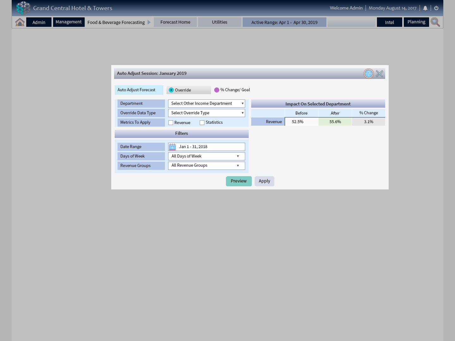The height and width of the screenshot is (341, 455).
Task: Select the Override radio option
Action: point(171,90)
